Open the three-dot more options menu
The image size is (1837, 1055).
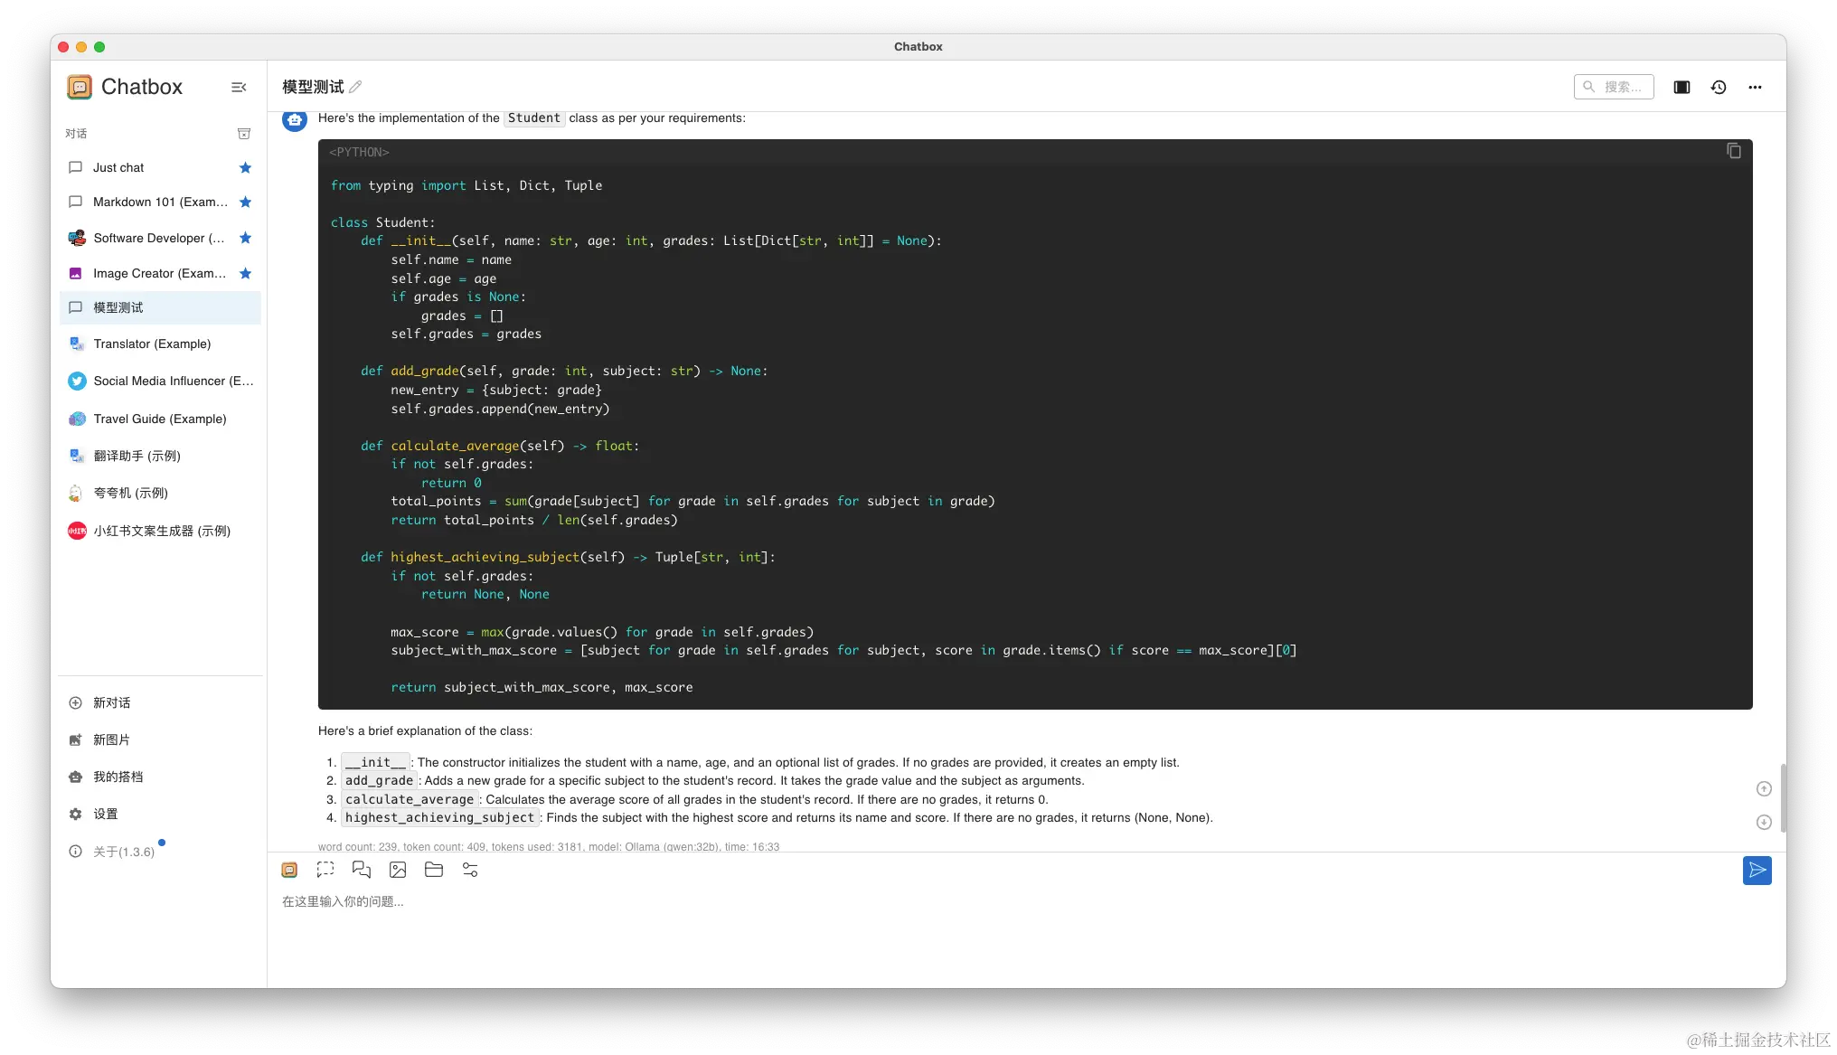1755,88
